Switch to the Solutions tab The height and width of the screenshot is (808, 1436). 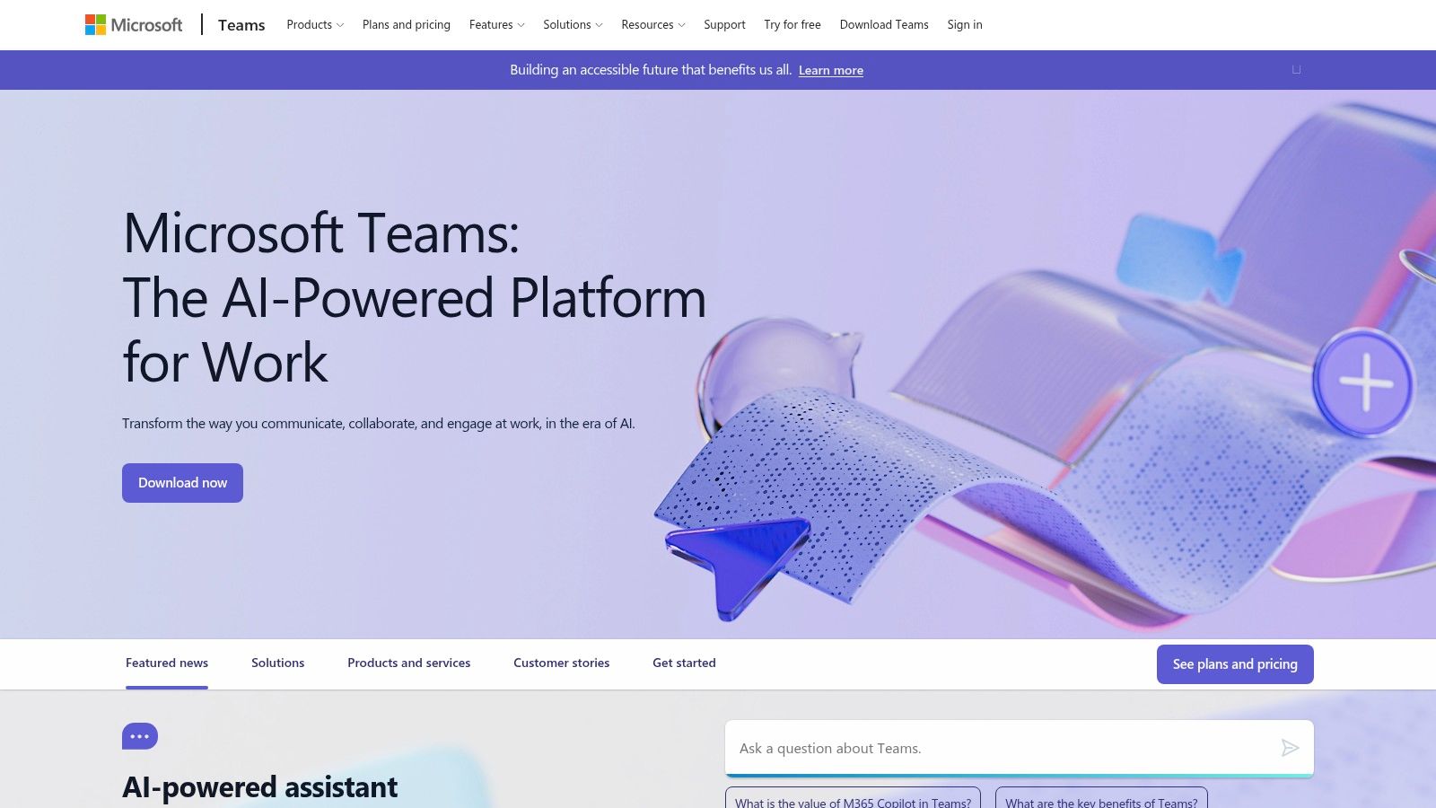tap(277, 663)
